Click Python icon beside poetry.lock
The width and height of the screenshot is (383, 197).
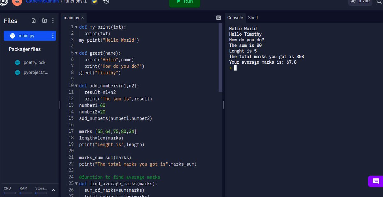[18, 62]
